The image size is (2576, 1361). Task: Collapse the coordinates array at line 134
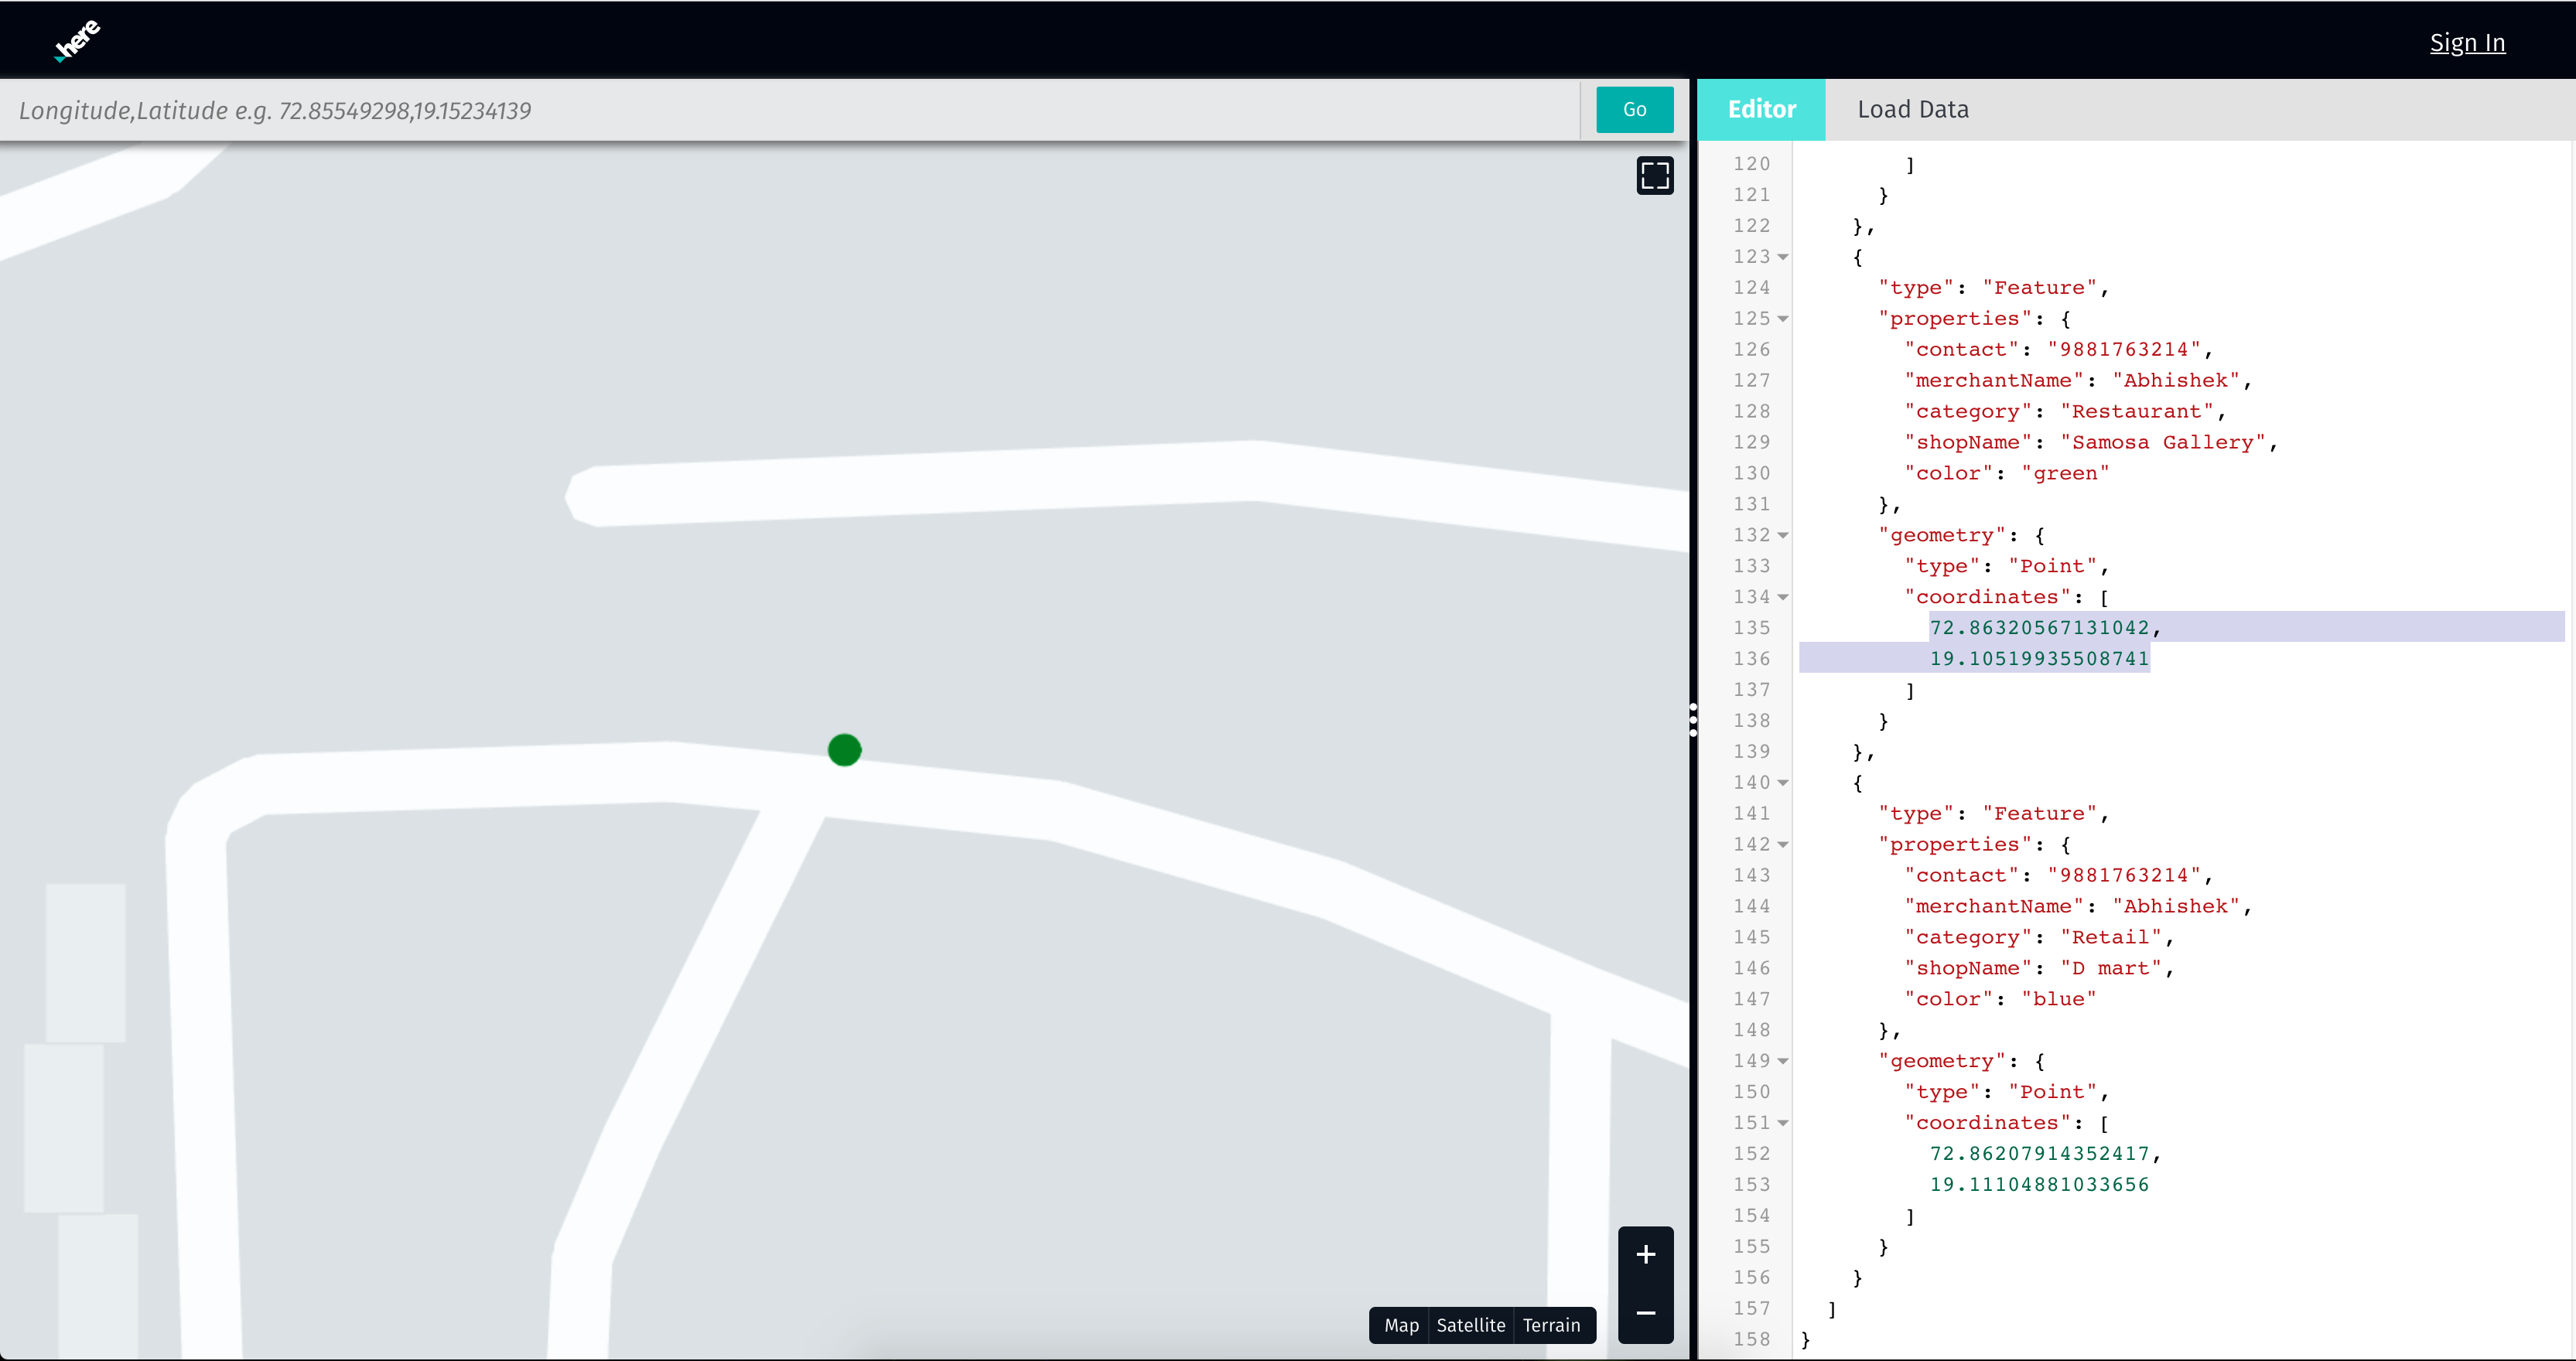coord(1783,597)
